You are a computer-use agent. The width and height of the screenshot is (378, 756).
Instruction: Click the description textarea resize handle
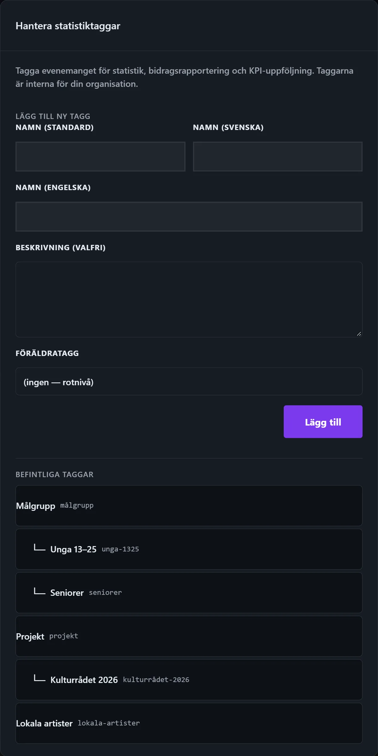(x=359, y=334)
